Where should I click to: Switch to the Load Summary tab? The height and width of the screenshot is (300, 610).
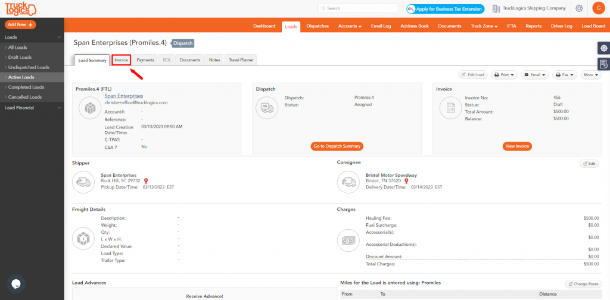(x=92, y=60)
